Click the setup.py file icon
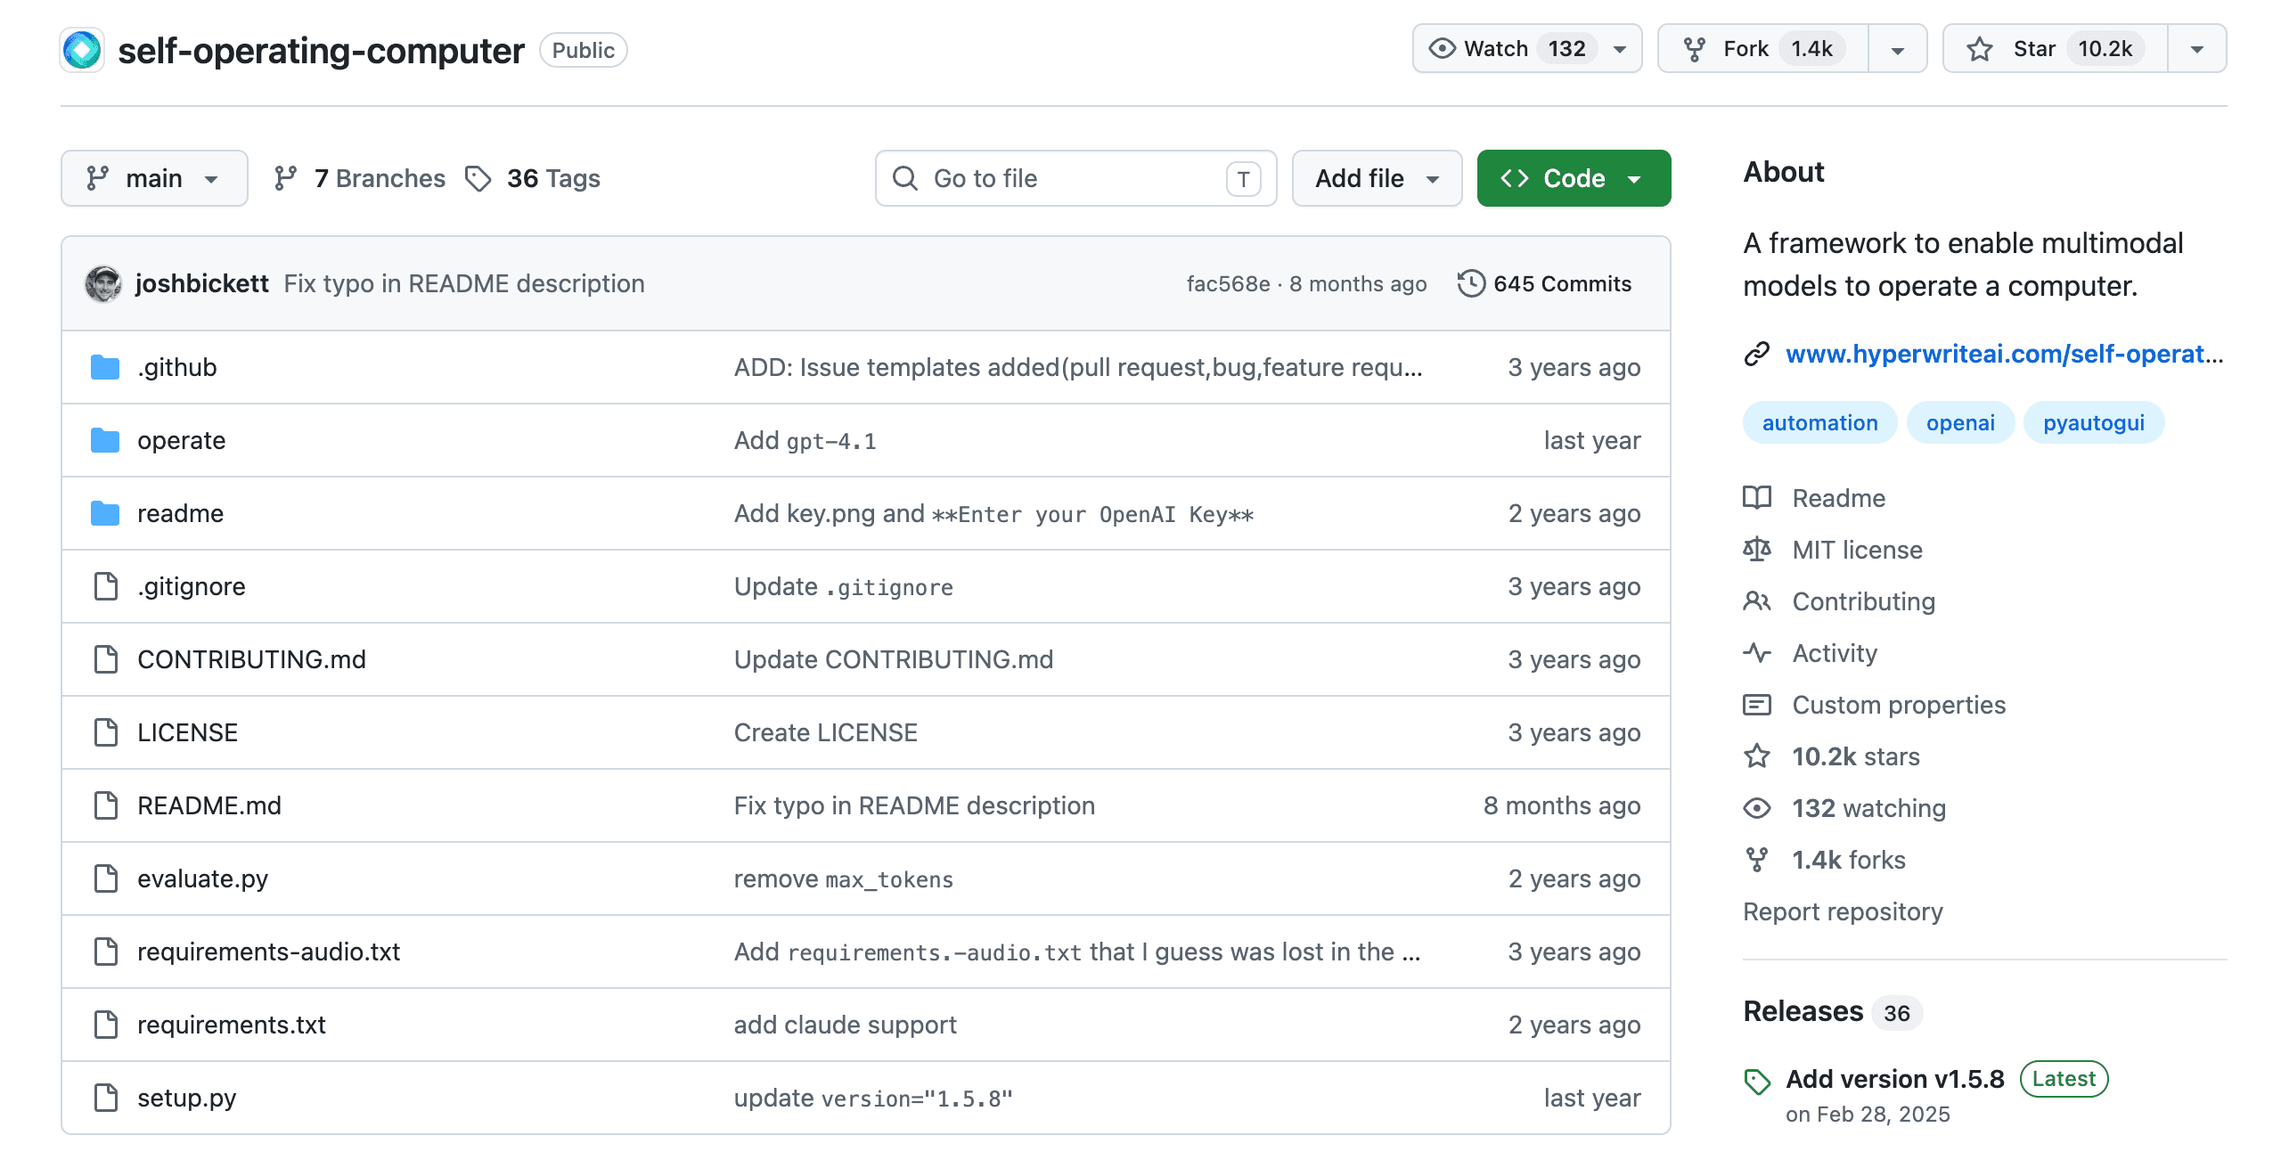 106,1098
